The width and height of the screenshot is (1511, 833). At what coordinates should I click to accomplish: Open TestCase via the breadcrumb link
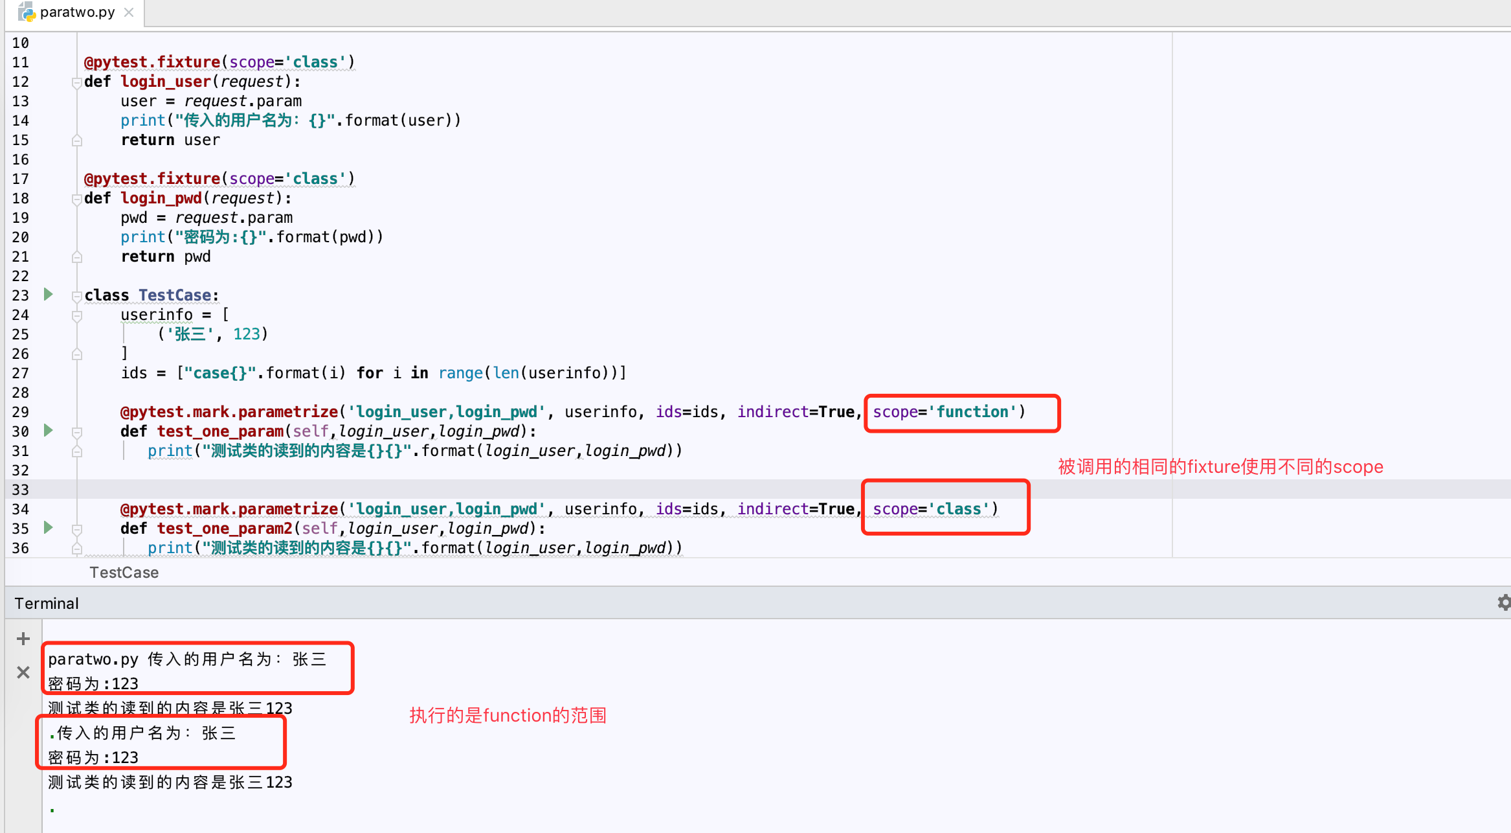point(124,572)
